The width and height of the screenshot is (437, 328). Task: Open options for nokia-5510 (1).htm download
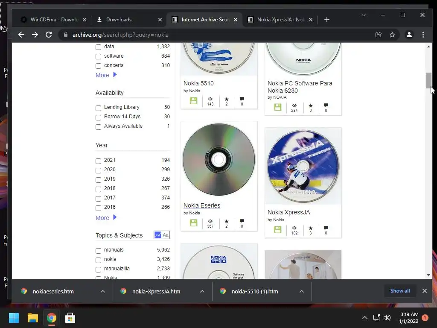pos(302,291)
